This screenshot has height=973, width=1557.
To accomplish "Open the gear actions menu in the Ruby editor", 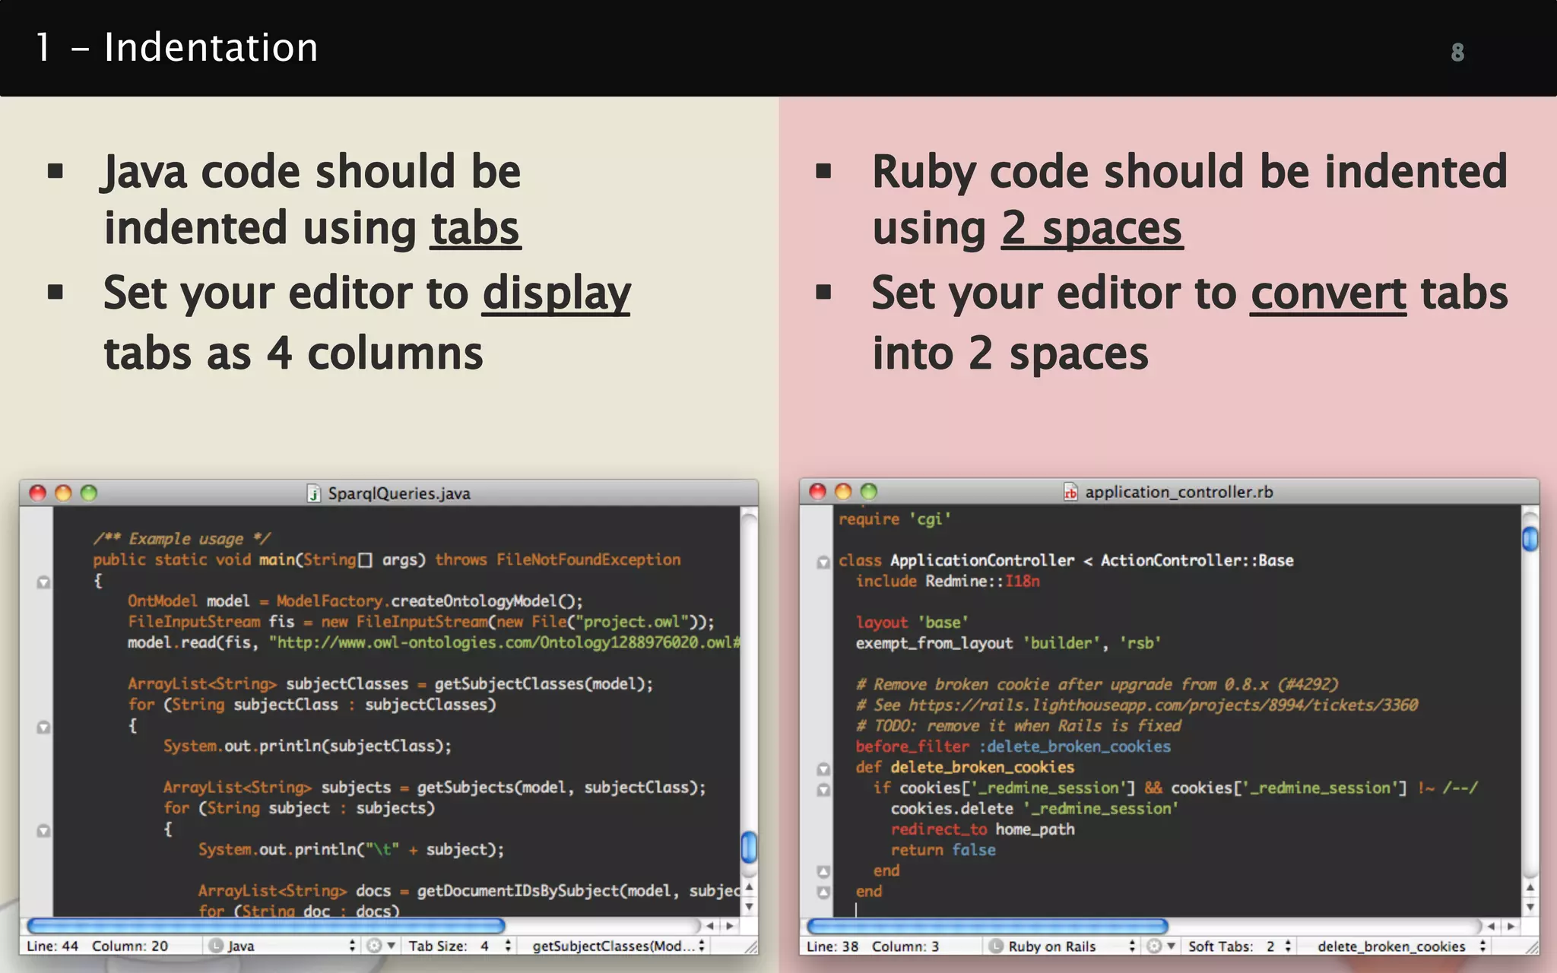I will point(1159,946).
